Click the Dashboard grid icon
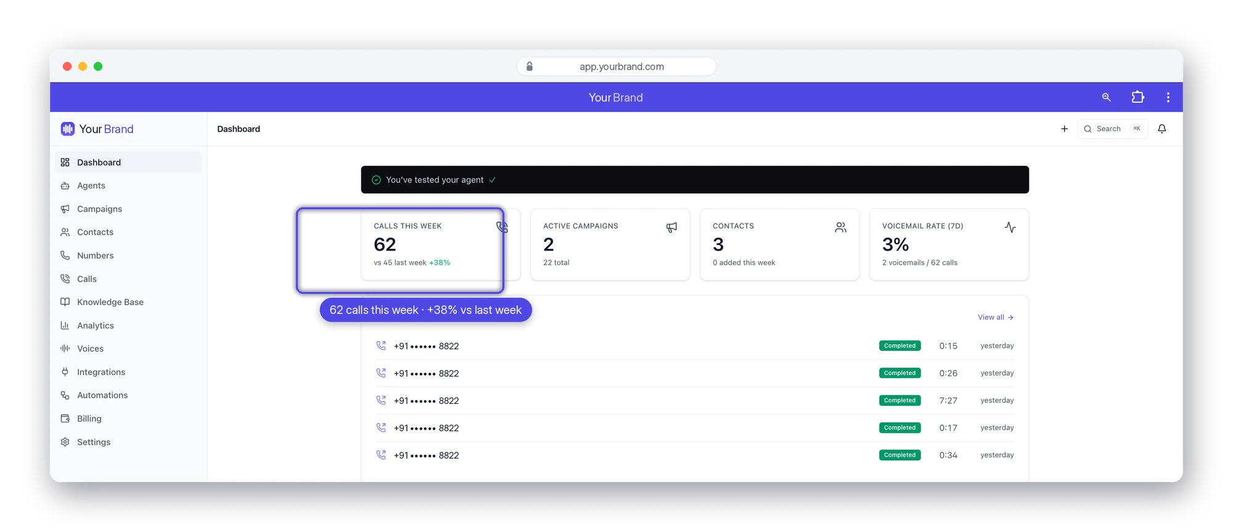This screenshot has height=532, width=1233. [x=65, y=162]
